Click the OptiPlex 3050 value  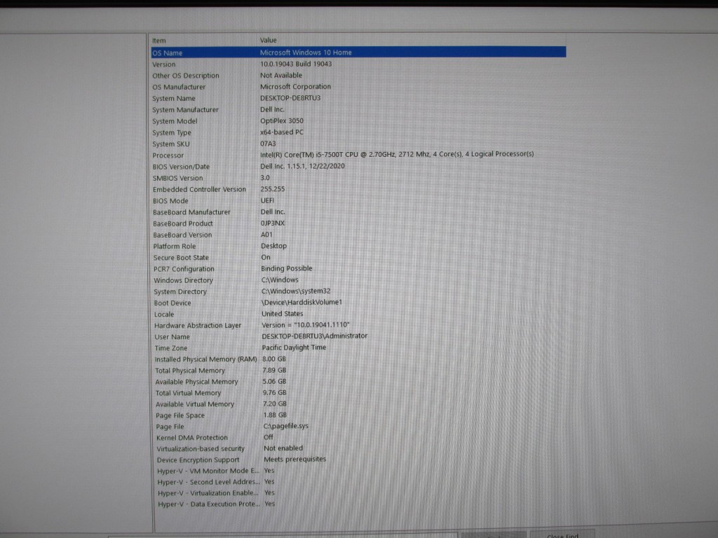pos(282,120)
